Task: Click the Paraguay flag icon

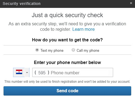Action: pos(19,72)
